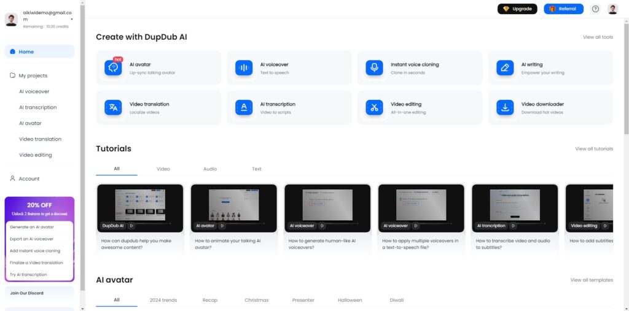Click the help question mark icon
The image size is (629, 311).
pos(595,9)
